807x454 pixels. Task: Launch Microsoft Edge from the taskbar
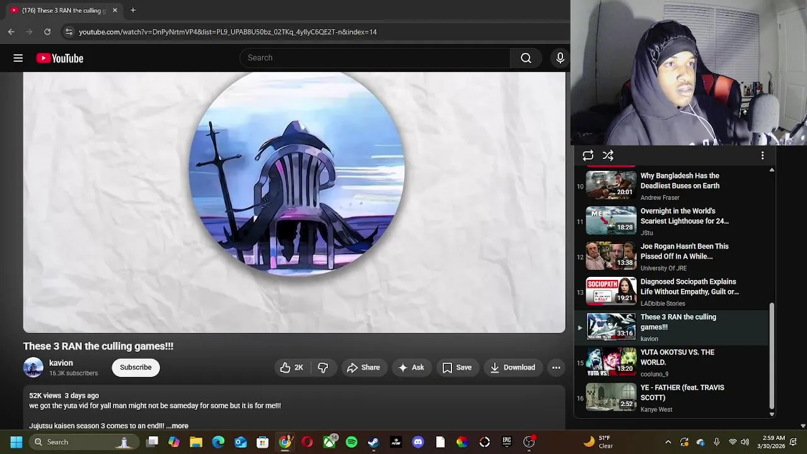click(x=218, y=442)
